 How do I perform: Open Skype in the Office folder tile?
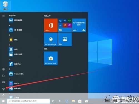(x=60, y=30)
